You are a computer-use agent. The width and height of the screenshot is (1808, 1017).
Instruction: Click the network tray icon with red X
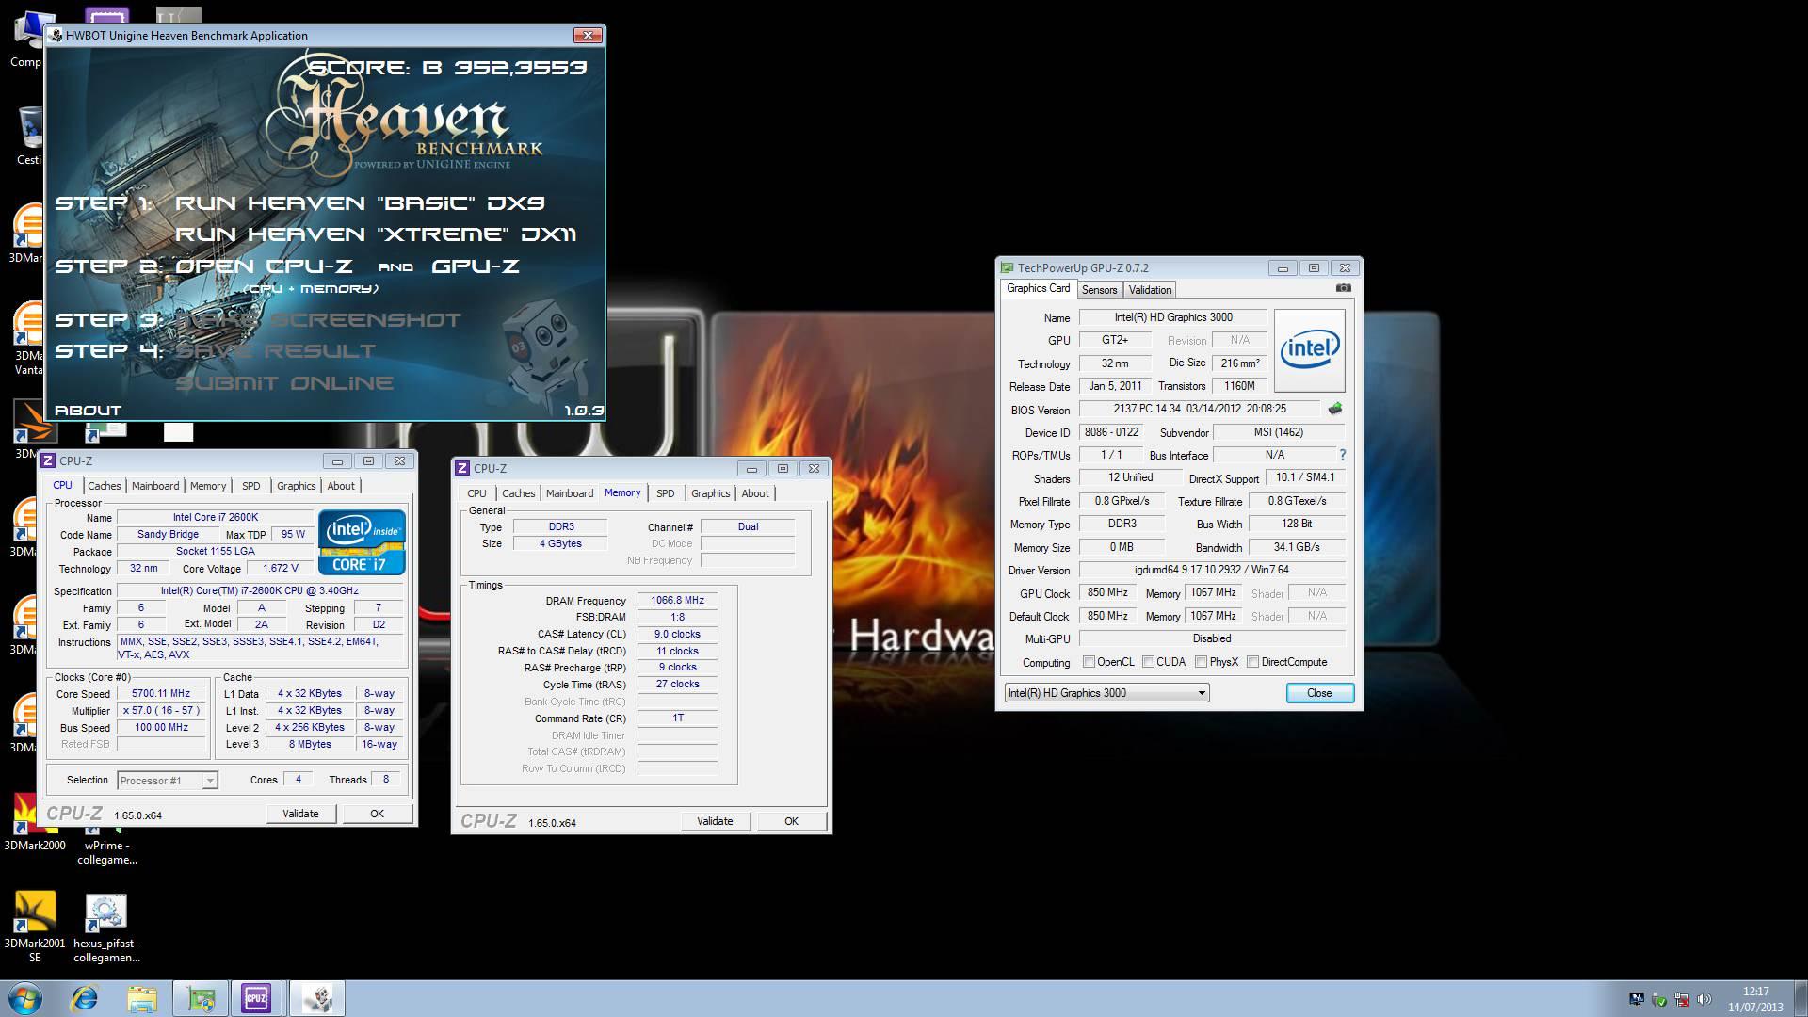click(x=1682, y=999)
